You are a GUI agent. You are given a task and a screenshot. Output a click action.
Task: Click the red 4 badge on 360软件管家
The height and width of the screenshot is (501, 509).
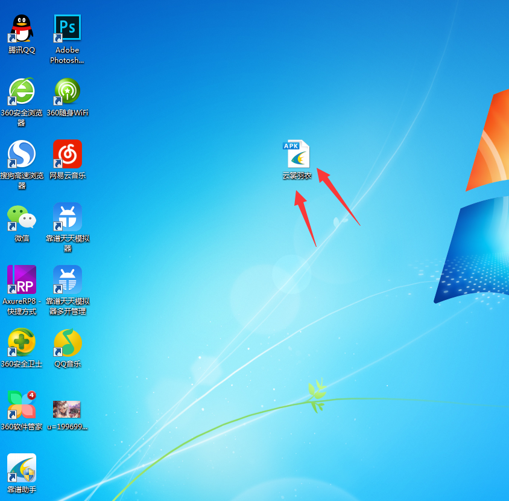tap(31, 395)
